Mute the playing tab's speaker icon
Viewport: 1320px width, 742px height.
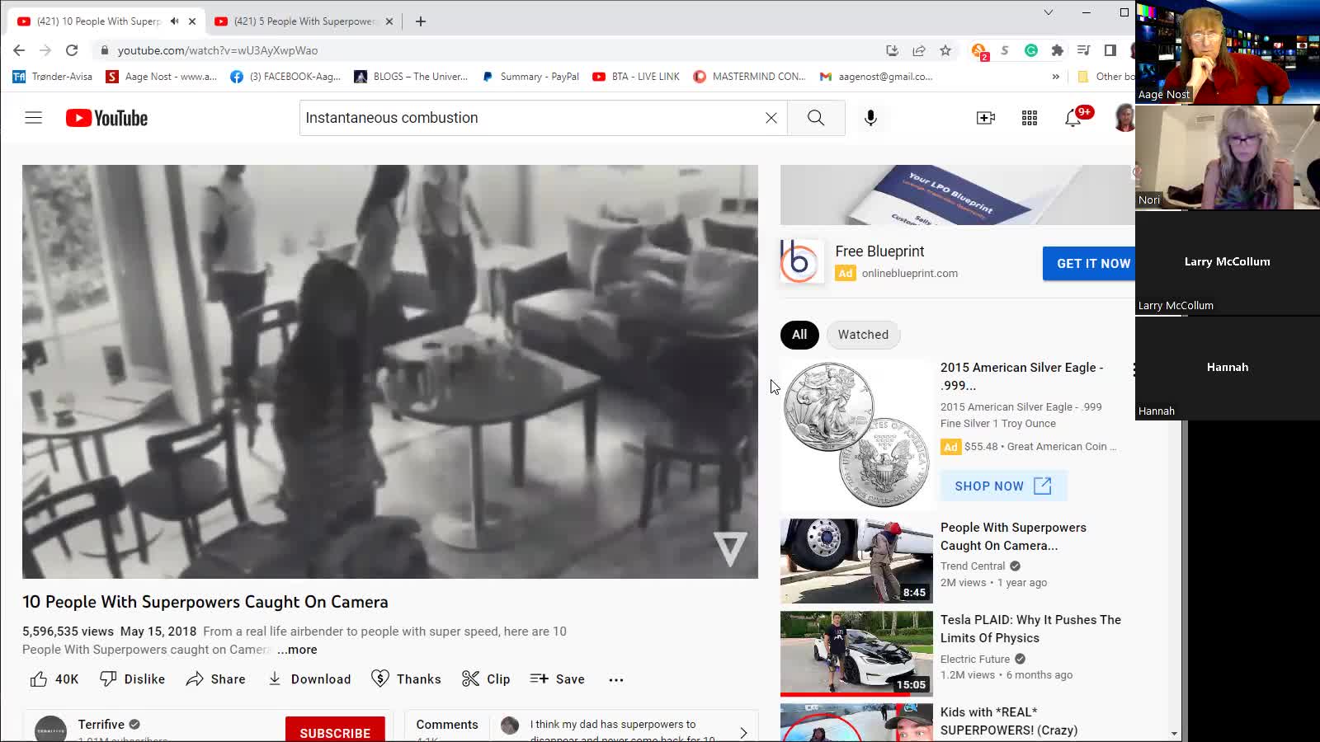pos(174,21)
